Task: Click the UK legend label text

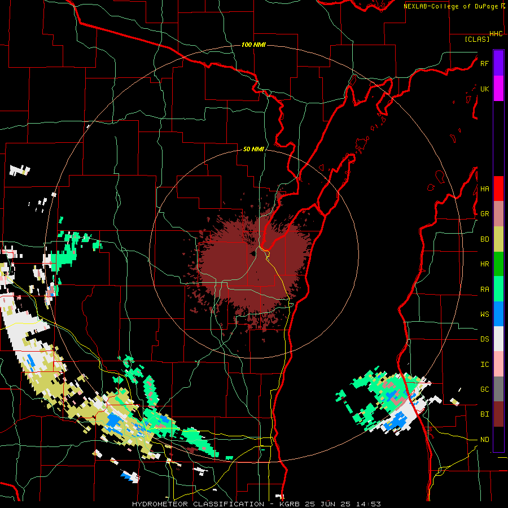Action: click(x=484, y=89)
